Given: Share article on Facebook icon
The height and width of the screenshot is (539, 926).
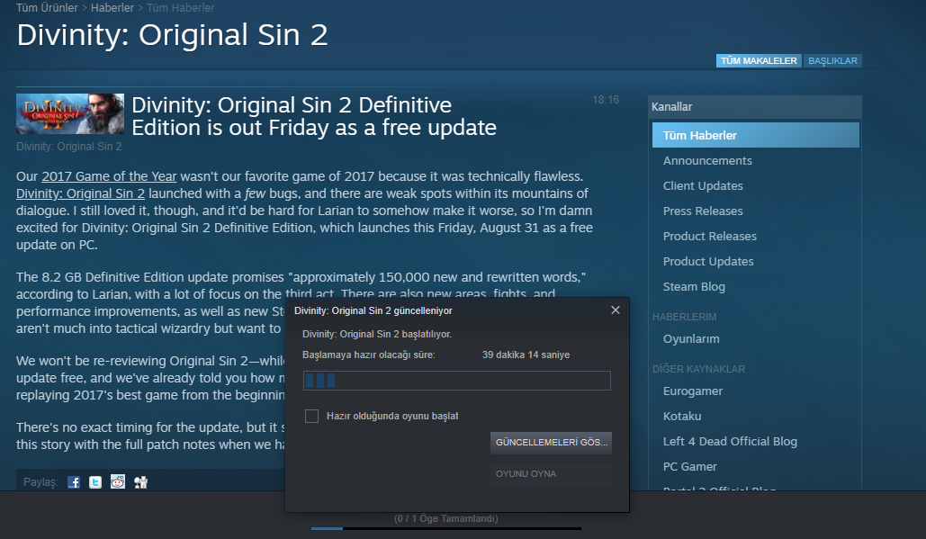Looking at the screenshot, I should click(x=74, y=482).
